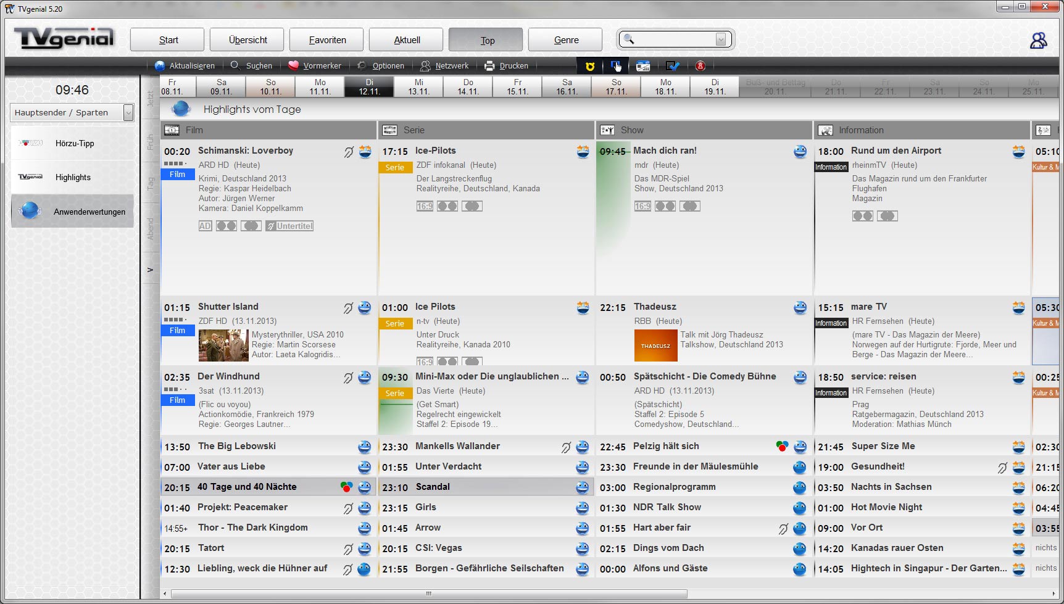Click the blue checkmark toolbar icon

pos(673,66)
